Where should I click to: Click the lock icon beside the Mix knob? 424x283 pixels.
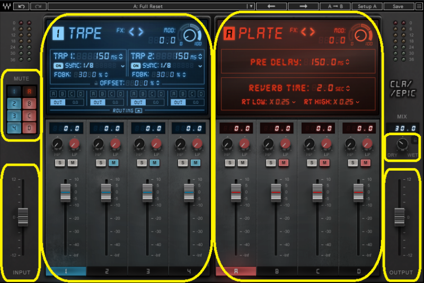414,139
